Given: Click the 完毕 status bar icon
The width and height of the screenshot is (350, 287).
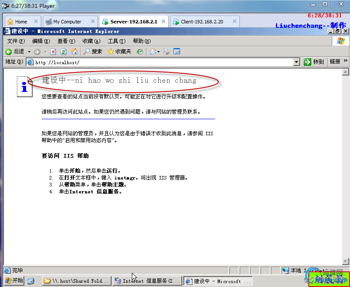Looking at the screenshot, I should (7, 270).
